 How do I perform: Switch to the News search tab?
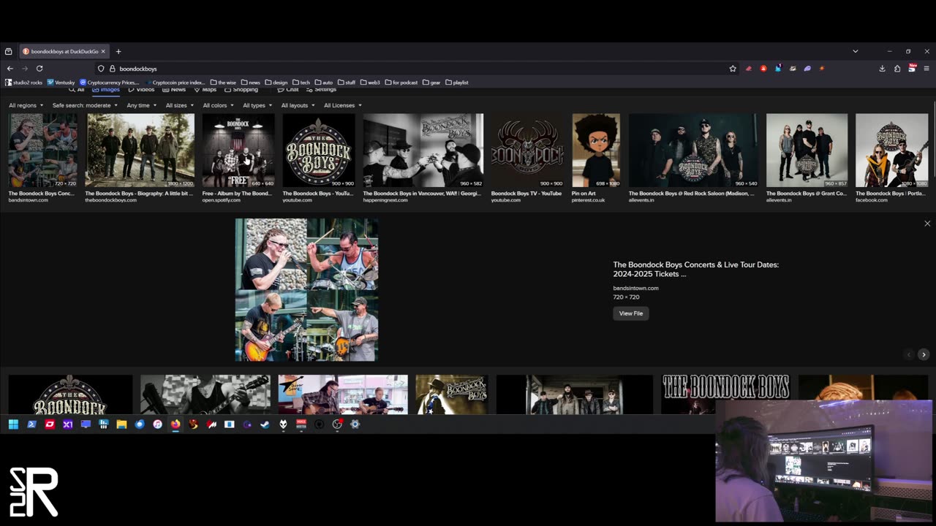pos(174,90)
